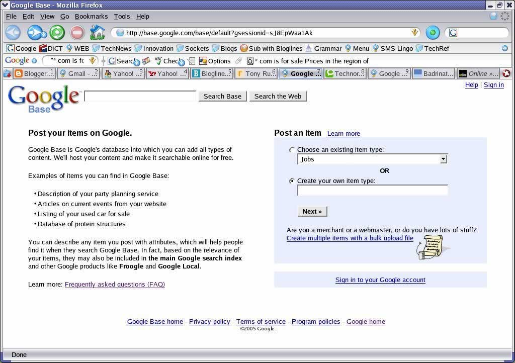515x363 pixels.
Task: Reload the page with green refresh icon
Action: pyautogui.click(x=57, y=33)
